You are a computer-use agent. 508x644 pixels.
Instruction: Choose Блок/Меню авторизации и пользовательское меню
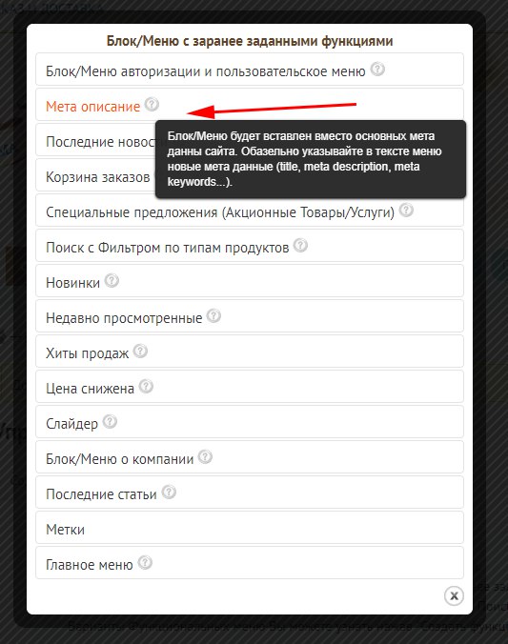click(250, 70)
